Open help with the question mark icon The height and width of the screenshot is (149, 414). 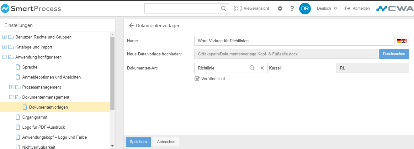pos(292,8)
